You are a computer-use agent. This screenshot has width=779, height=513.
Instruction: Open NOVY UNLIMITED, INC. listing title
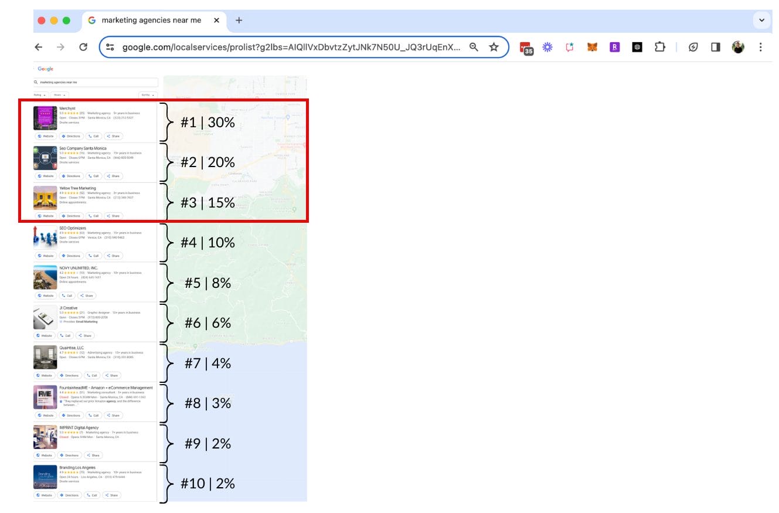79,268
